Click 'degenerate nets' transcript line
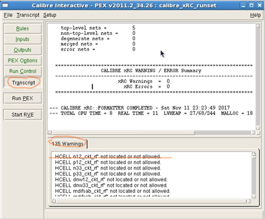The image size is (265, 219). click(x=98, y=39)
